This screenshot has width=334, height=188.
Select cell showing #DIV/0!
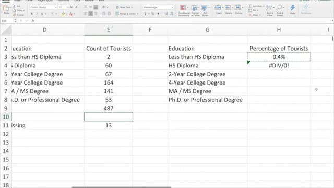279,65
